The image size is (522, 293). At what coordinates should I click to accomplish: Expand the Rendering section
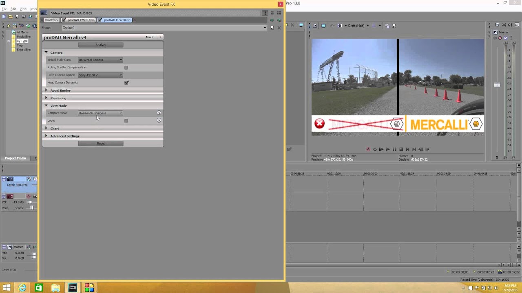click(x=46, y=98)
